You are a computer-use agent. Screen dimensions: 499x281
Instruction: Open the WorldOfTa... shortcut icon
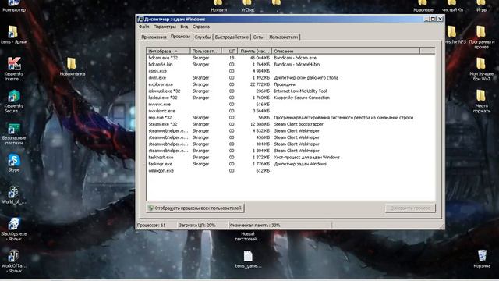pyautogui.click(x=14, y=256)
